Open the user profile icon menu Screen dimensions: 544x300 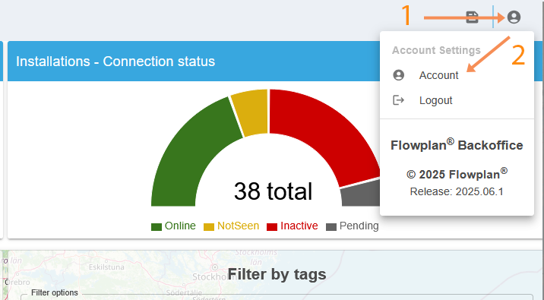514,17
